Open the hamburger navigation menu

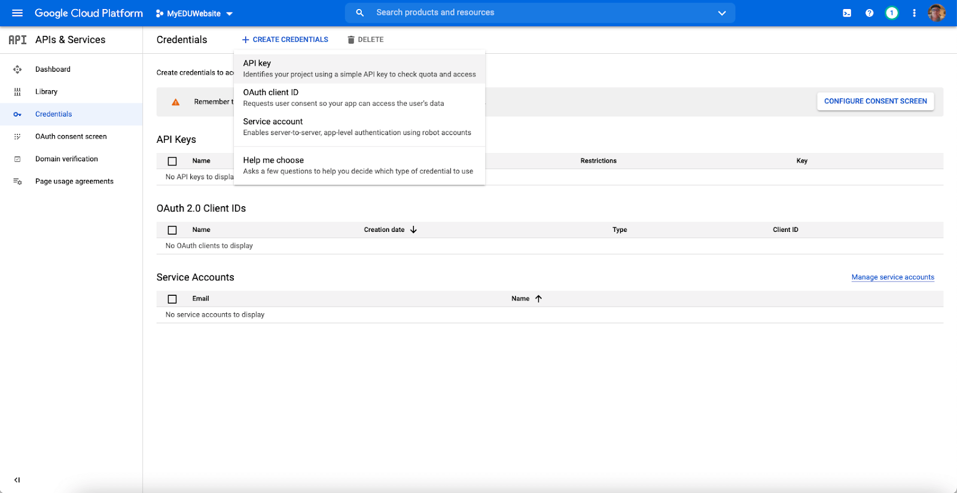[x=17, y=13]
